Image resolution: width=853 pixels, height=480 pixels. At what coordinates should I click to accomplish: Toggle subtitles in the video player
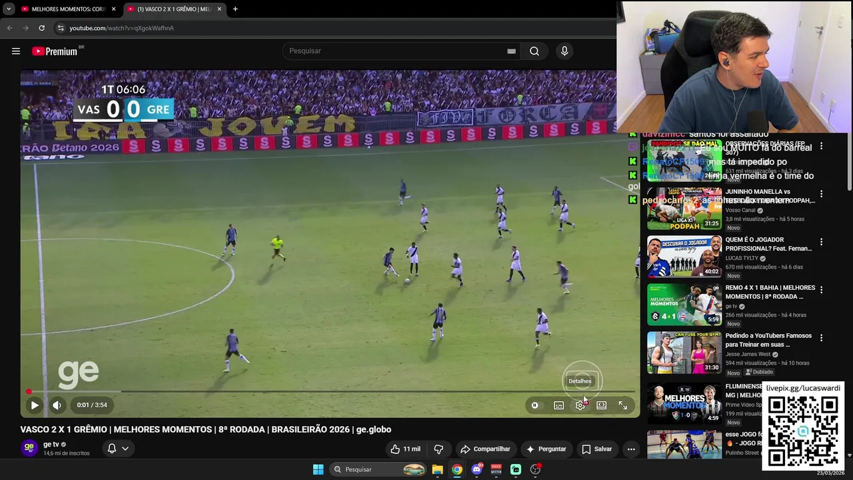(559, 405)
